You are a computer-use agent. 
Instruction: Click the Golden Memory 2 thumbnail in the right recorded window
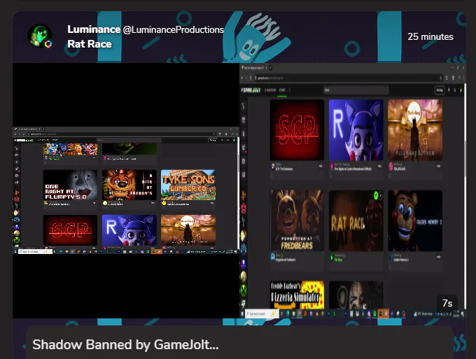point(415,220)
